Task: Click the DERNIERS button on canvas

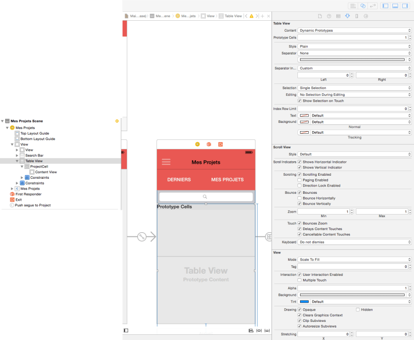Action: [179, 180]
